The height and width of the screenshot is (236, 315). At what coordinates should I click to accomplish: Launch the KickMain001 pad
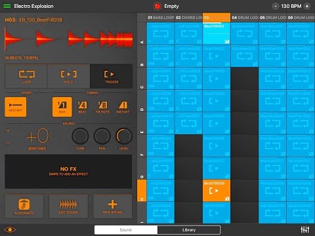coord(245,33)
